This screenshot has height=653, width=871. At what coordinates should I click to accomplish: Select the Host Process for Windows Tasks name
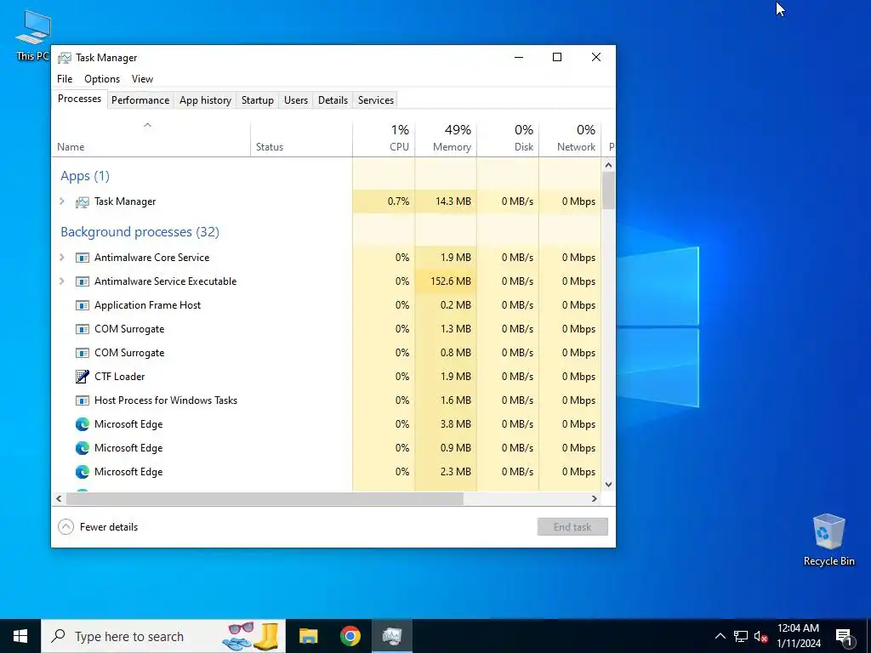click(166, 400)
